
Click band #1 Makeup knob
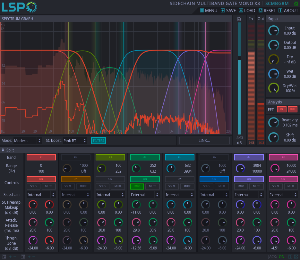49,205
